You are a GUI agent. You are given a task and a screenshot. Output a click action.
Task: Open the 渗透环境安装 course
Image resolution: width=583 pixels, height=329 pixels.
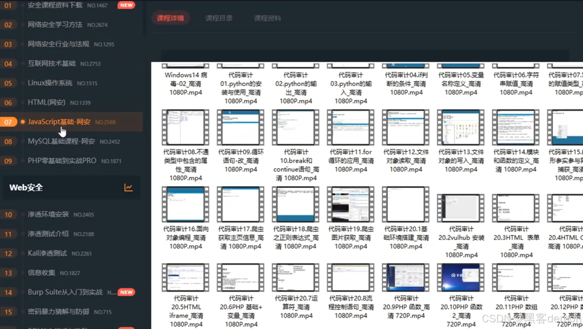48,214
